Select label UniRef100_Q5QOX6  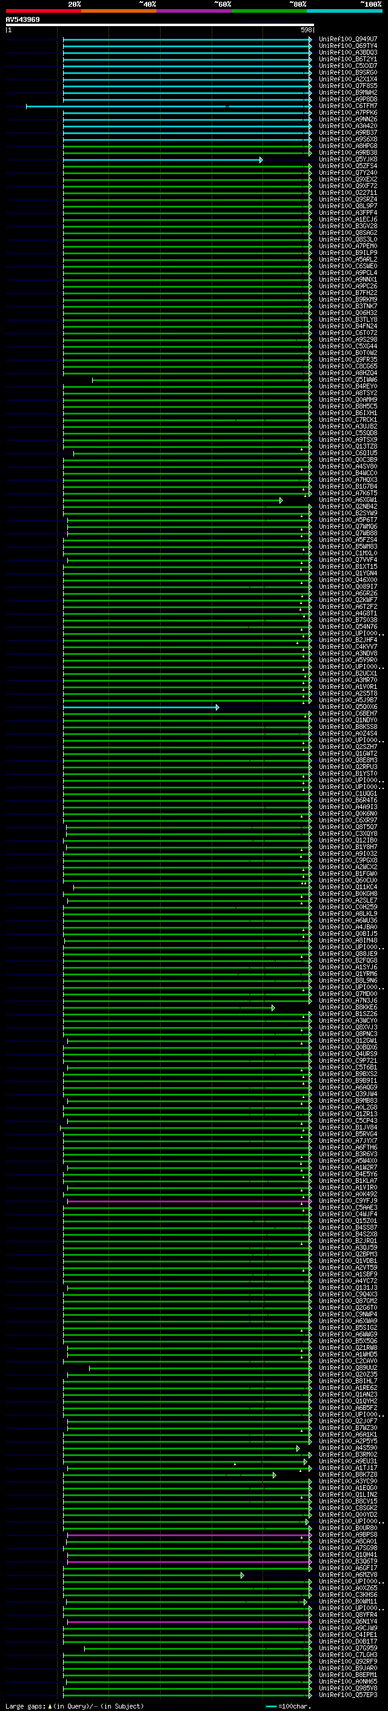point(347,706)
